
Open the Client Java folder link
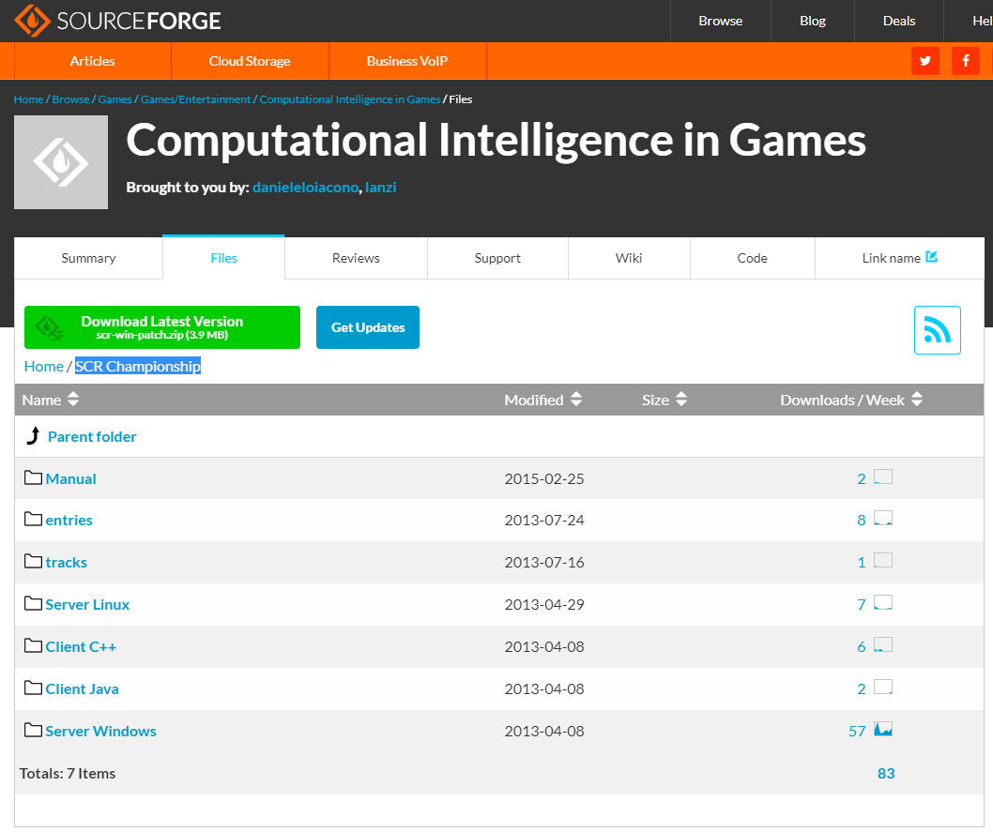pyautogui.click(x=83, y=689)
